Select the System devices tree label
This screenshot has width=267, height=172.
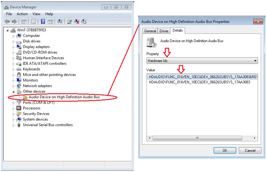35,119
